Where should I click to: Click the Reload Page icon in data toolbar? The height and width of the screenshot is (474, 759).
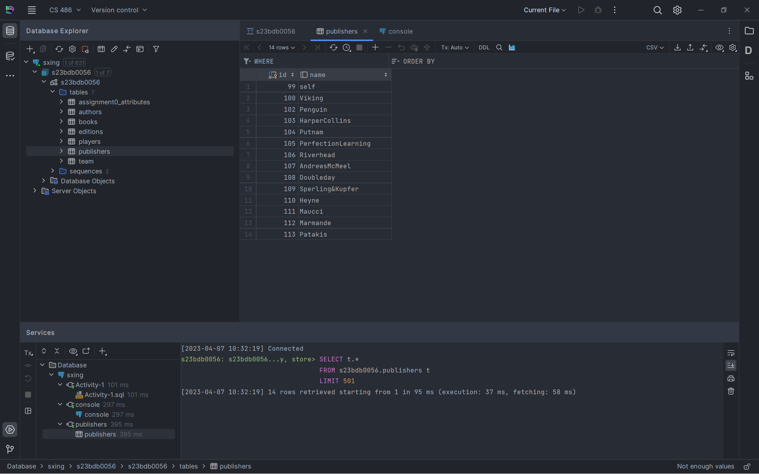click(x=333, y=47)
